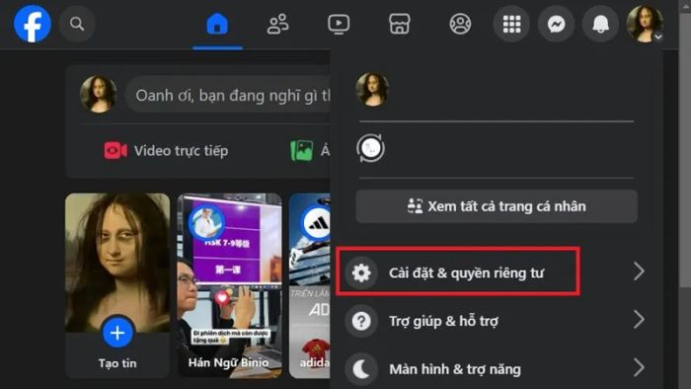Click Xem tất cả trang cá nhân
Viewport: 691px width, 389px height.
click(x=497, y=206)
